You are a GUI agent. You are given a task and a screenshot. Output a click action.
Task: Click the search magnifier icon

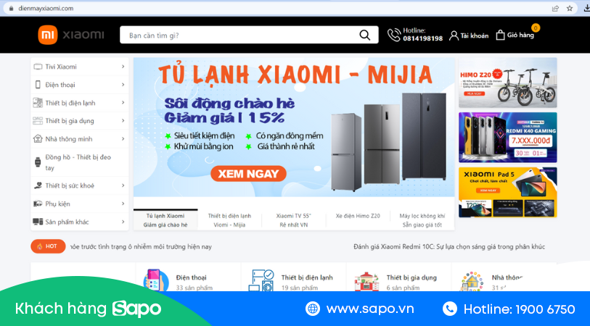364,35
